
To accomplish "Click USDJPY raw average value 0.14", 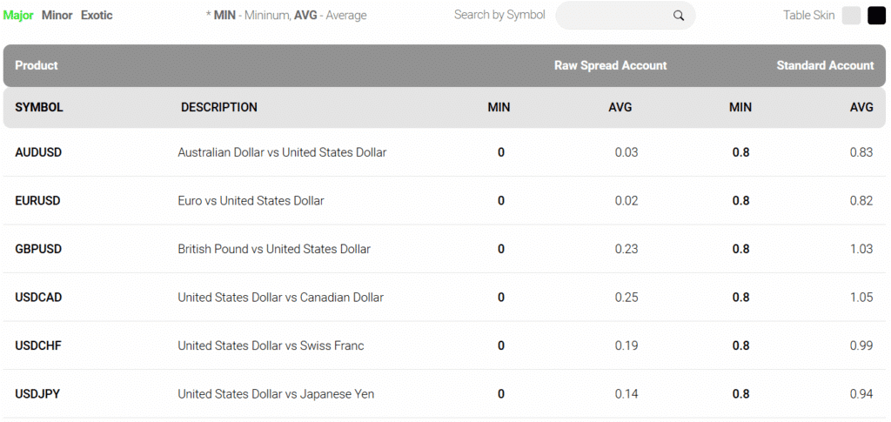I will (626, 393).
